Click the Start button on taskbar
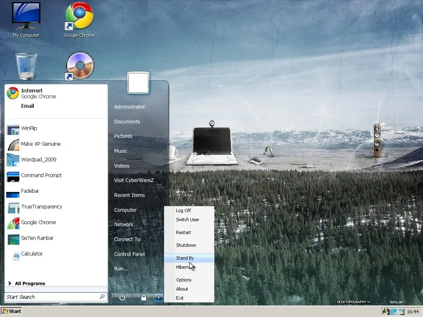 [x=11, y=311]
